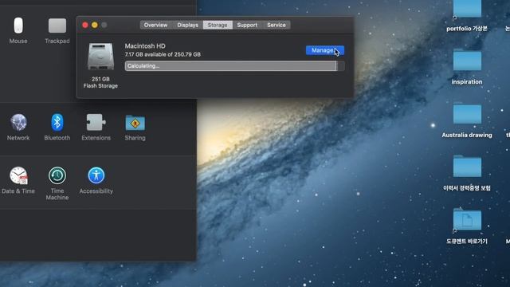Image resolution: width=510 pixels, height=287 pixels.
Task: Select the 도큐멘트 바로가기 shortcut folder
Action: click(x=467, y=219)
